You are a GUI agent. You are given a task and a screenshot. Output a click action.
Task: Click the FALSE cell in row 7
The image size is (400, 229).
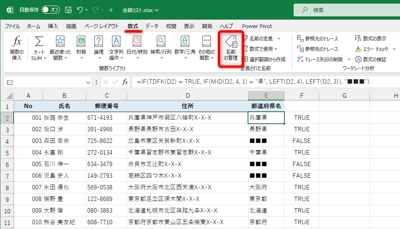pyautogui.click(x=302, y=176)
